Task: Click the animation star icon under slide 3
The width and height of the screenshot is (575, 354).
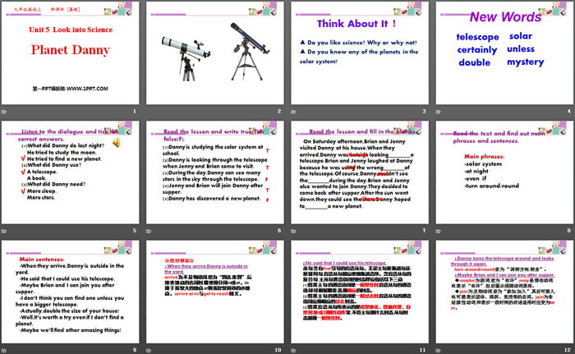Action: point(294,112)
